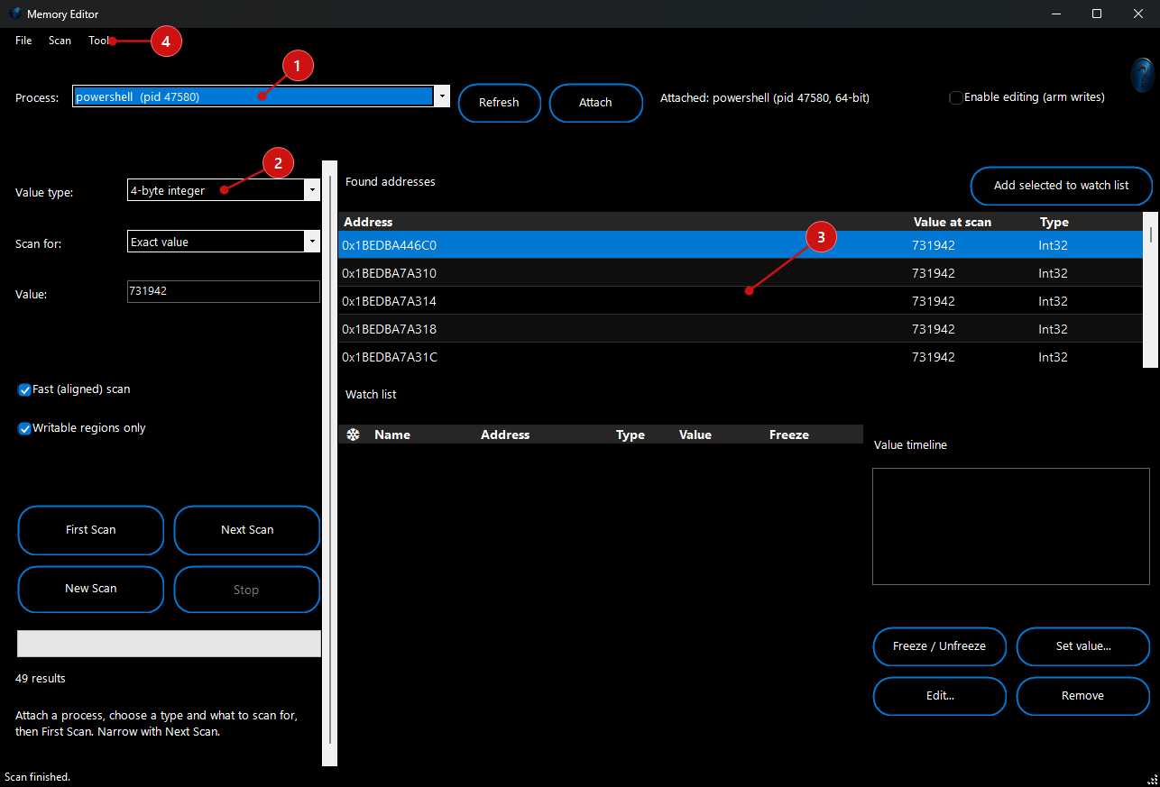Select address row 0x1BEDBA7A31C
1160x787 pixels.
coord(741,357)
